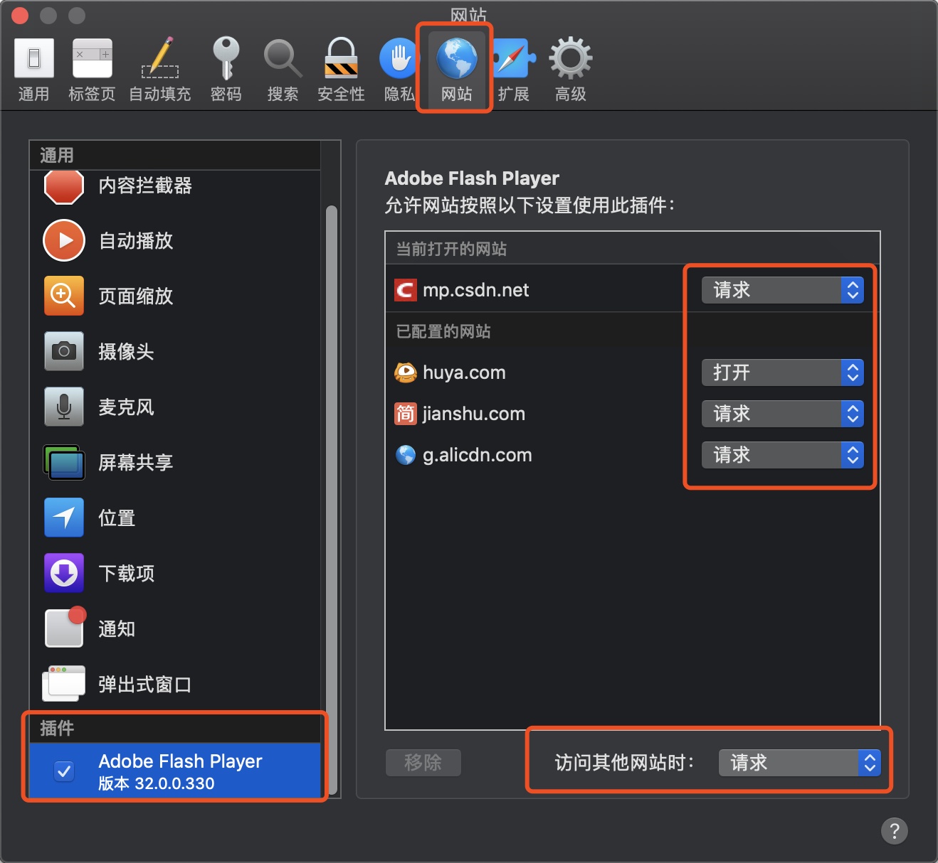
Task: Select the 位置 sidebar label
Action: (117, 518)
